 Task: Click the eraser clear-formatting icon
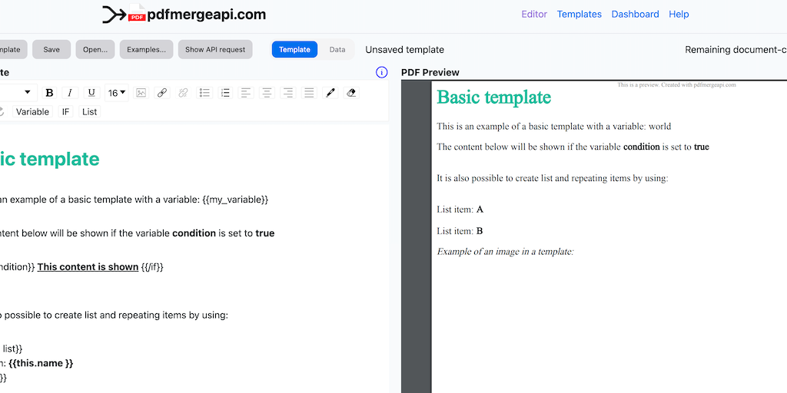[x=351, y=93]
